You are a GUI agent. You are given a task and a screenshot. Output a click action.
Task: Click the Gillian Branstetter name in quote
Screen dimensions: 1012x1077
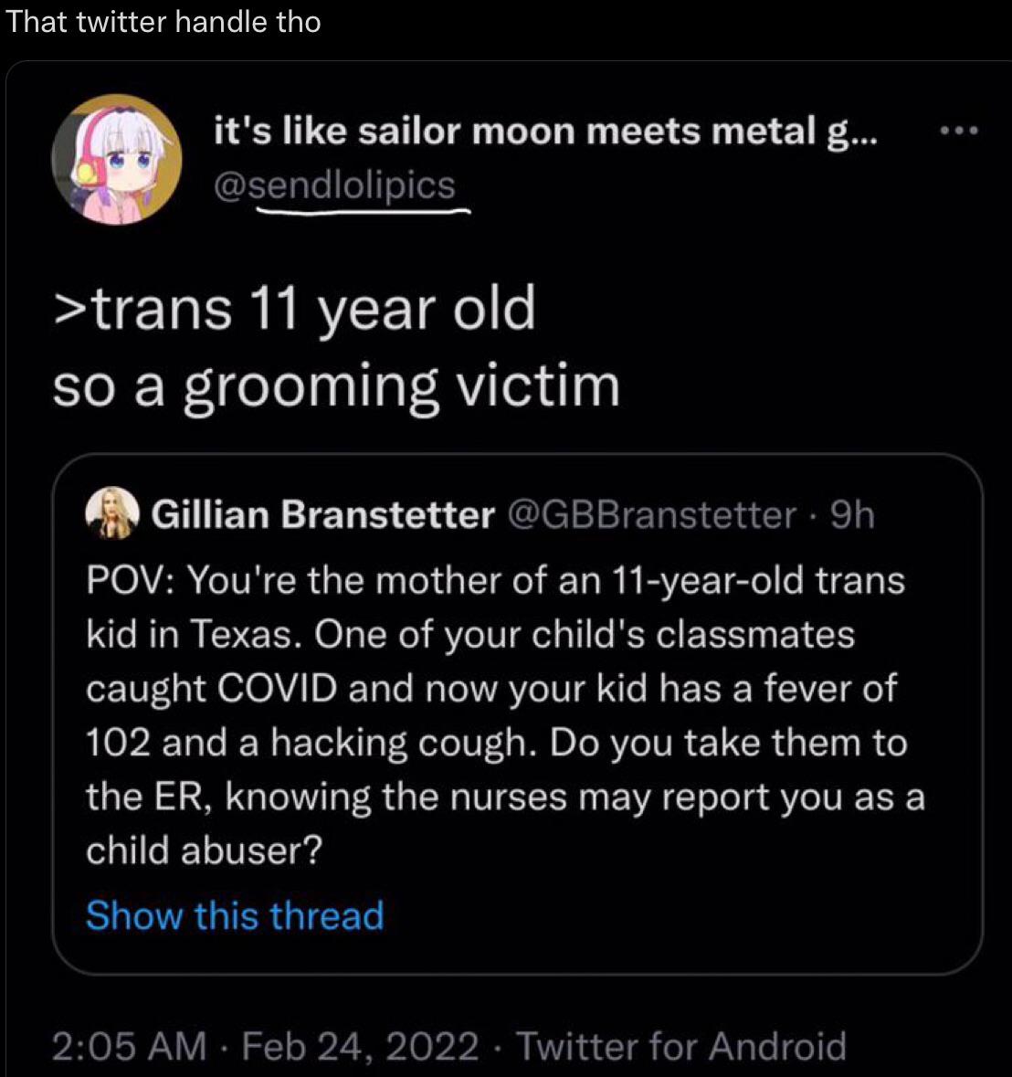[x=323, y=516]
